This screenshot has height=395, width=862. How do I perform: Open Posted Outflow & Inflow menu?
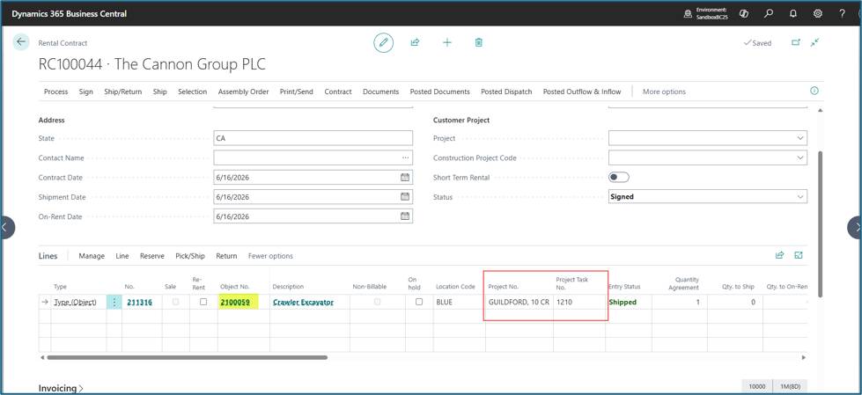[582, 91]
